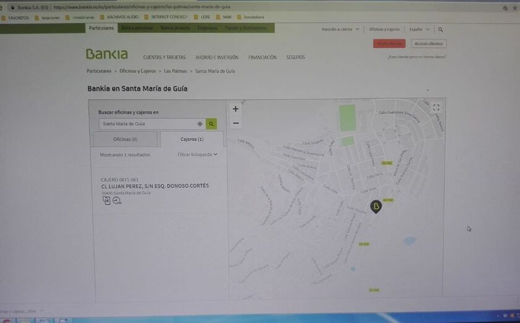Image resolution: width=520 pixels, height=323 pixels.
Task: Select the Particulares top tab
Action: pos(101,28)
